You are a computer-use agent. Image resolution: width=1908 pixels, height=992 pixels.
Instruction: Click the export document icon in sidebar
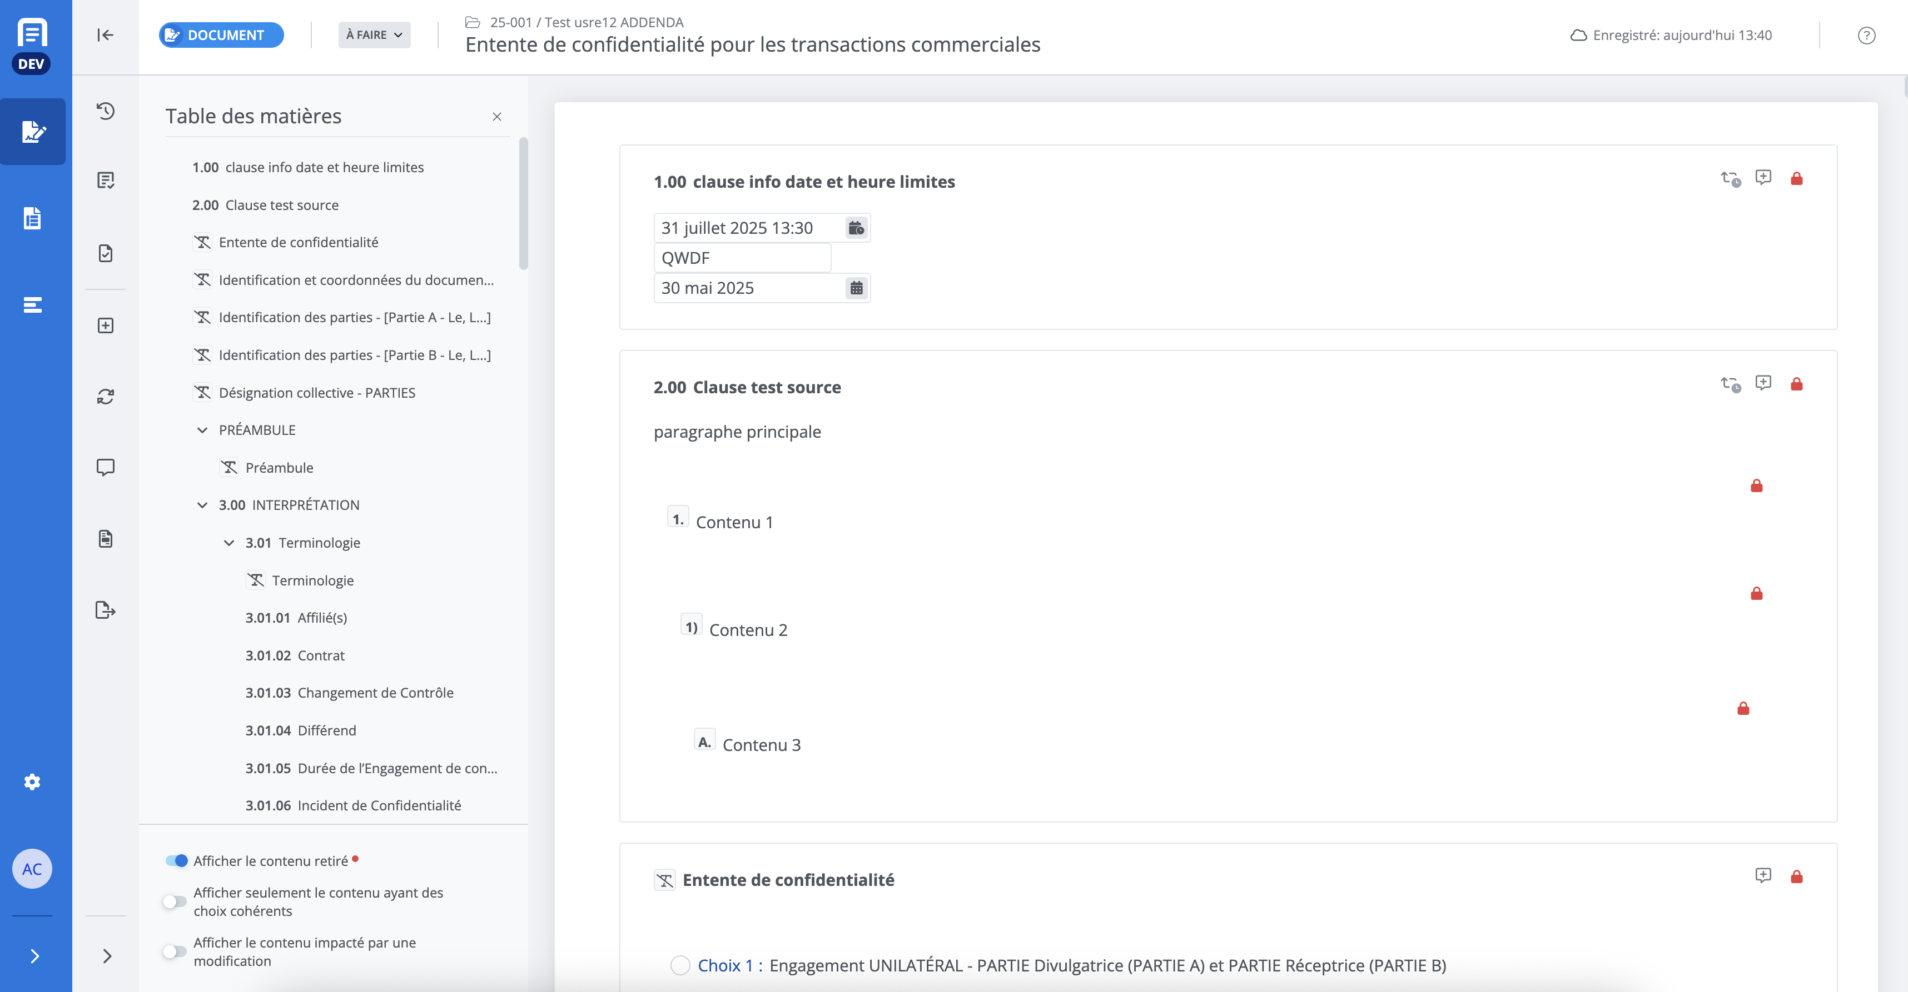pyautogui.click(x=105, y=610)
